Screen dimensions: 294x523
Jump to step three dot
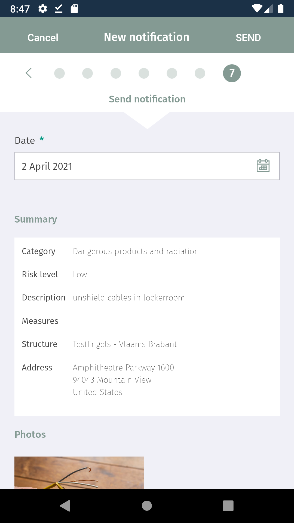pos(116,73)
